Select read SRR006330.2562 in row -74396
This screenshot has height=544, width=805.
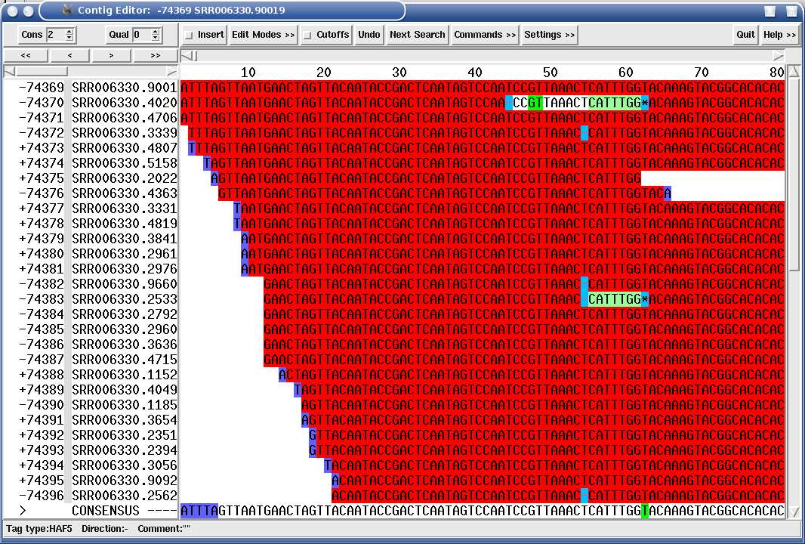click(125, 496)
